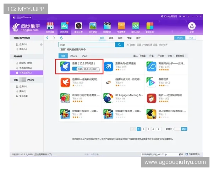Image resolution: width=213 pixels, height=171 pixels.
Task: Open the 迅雷快鸟 app icon
Action: 108,66
